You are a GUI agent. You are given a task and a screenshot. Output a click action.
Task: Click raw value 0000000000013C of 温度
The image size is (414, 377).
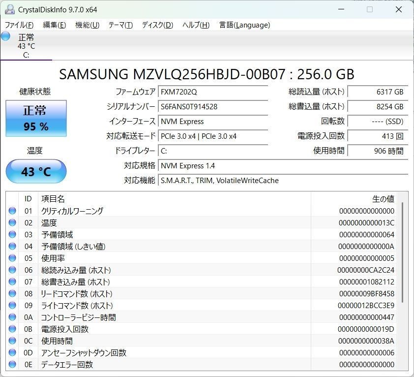(366, 222)
